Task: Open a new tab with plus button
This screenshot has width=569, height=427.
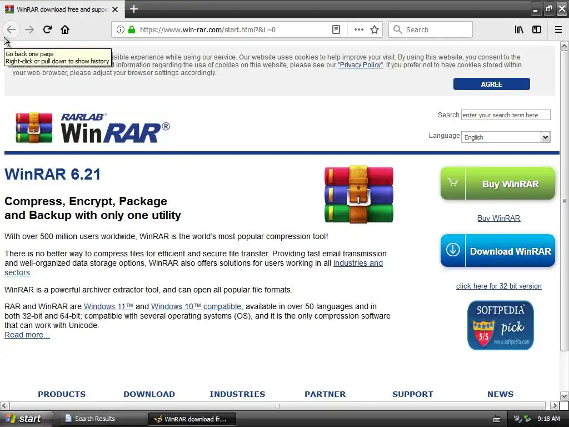Action: [x=133, y=9]
